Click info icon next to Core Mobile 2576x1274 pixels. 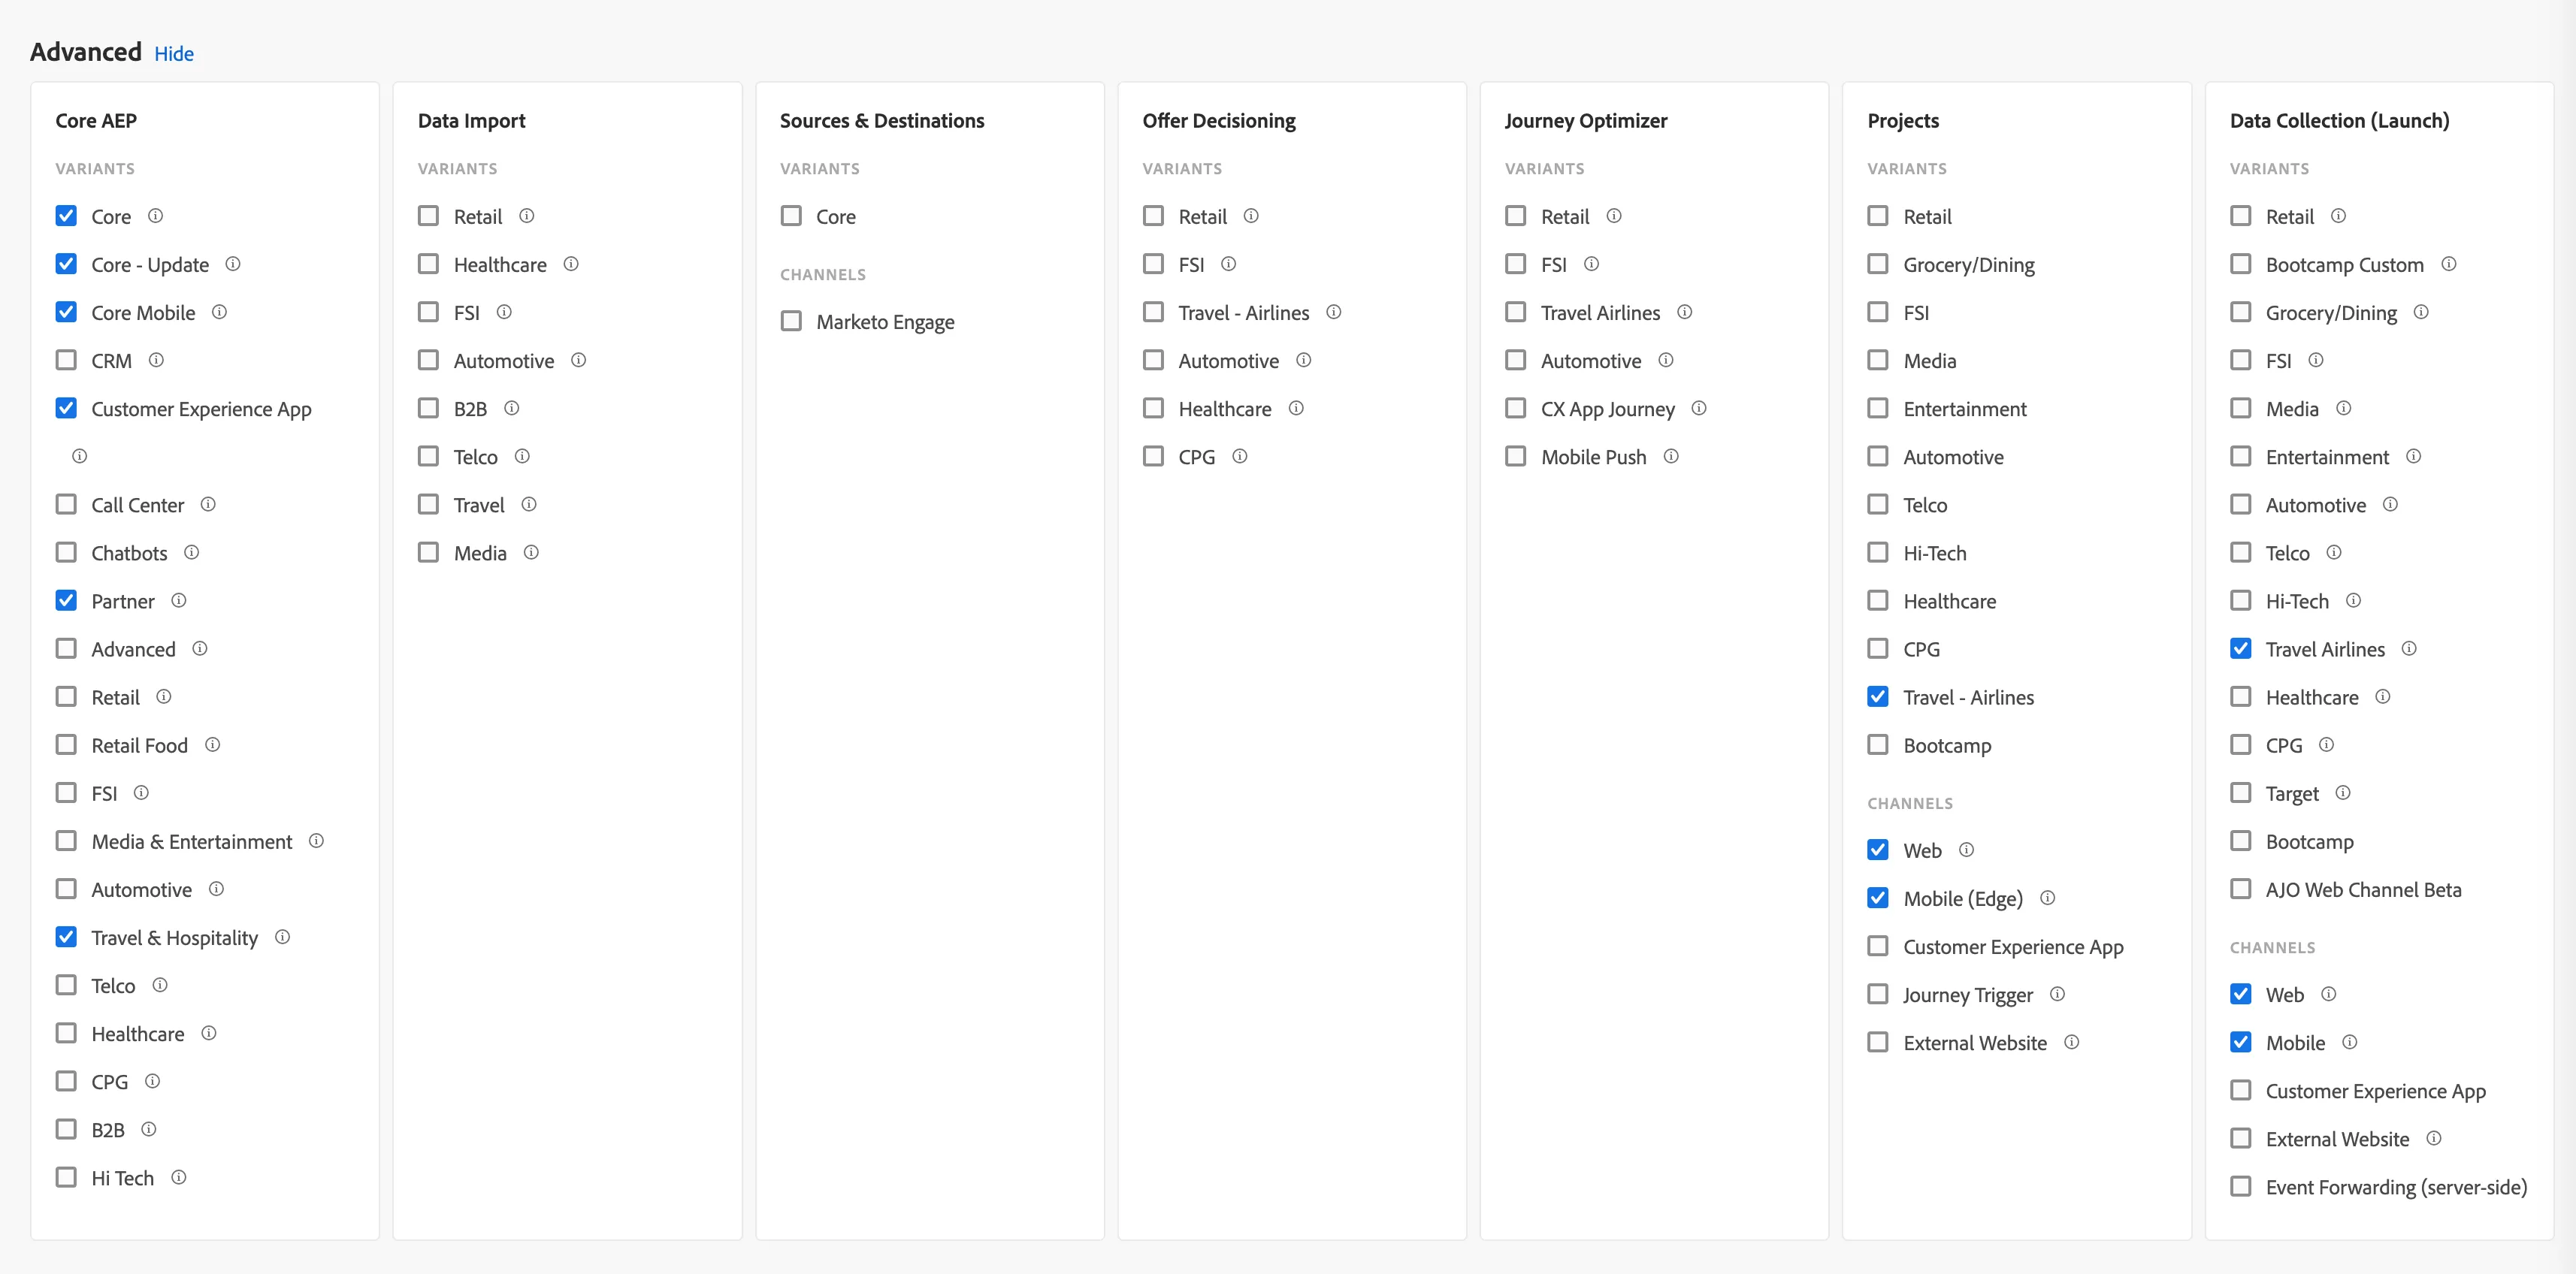click(x=219, y=312)
